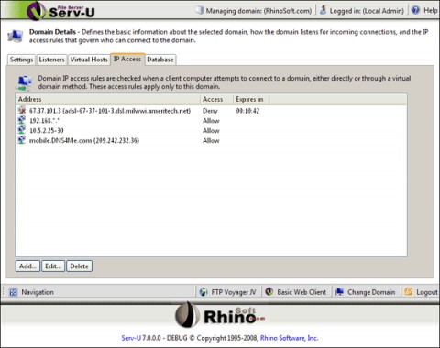Switch to the Virtual Hosts tab
Screen dimensions: 440x348
click(x=89, y=60)
